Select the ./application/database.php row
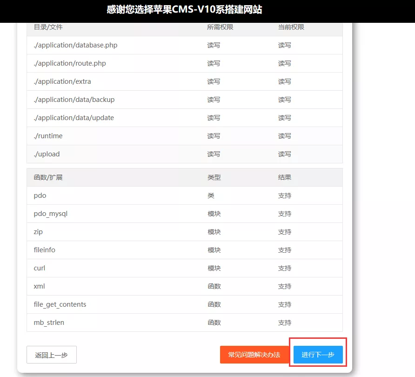The height and width of the screenshot is (377, 415). click(x=75, y=45)
